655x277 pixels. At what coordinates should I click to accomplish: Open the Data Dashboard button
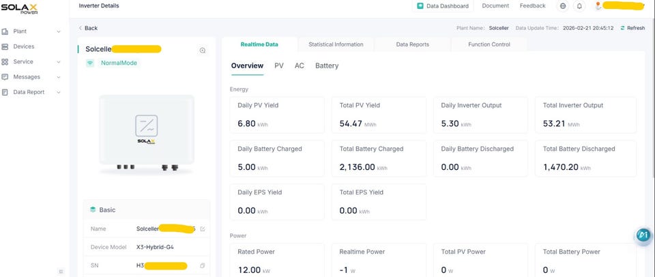pos(443,6)
